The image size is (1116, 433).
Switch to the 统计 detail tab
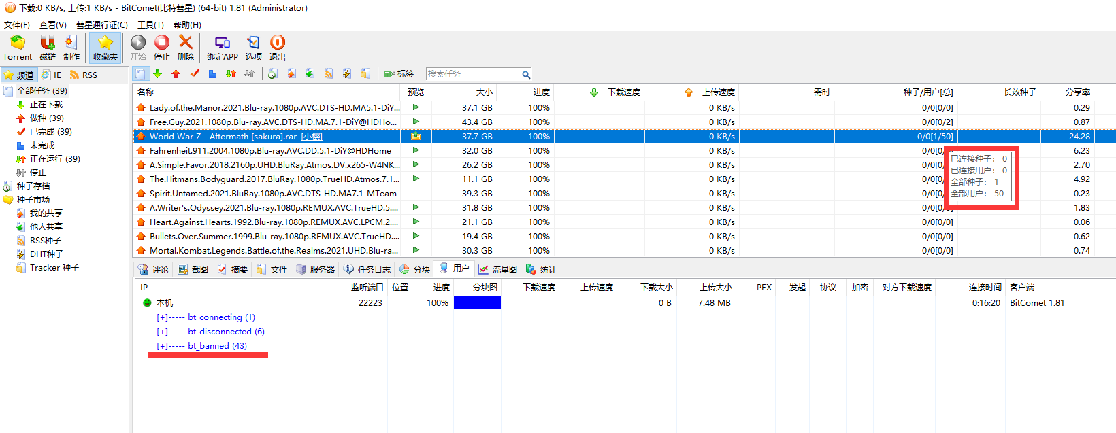pyautogui.click(x=541, y=269)
